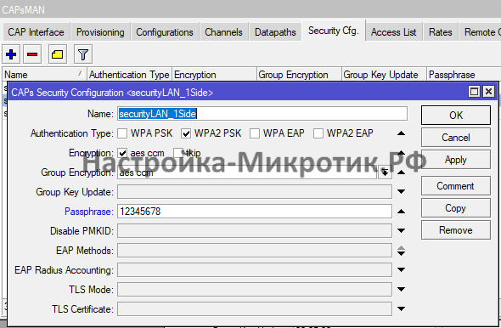Remove selected entry with red minus icon
Image resolution: width=501 pixels, height=328 pixels.
(32, 54)
